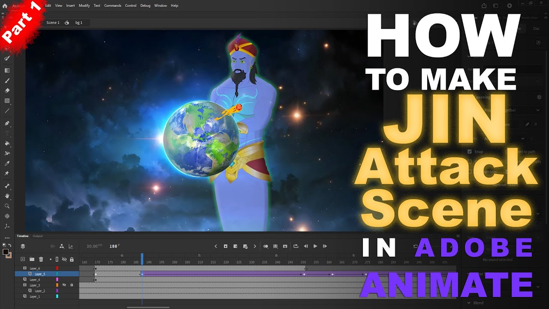Toggle outline view for all layers
Image resolution: width=549 pixels, height=309 pixels.
[57, 259]
